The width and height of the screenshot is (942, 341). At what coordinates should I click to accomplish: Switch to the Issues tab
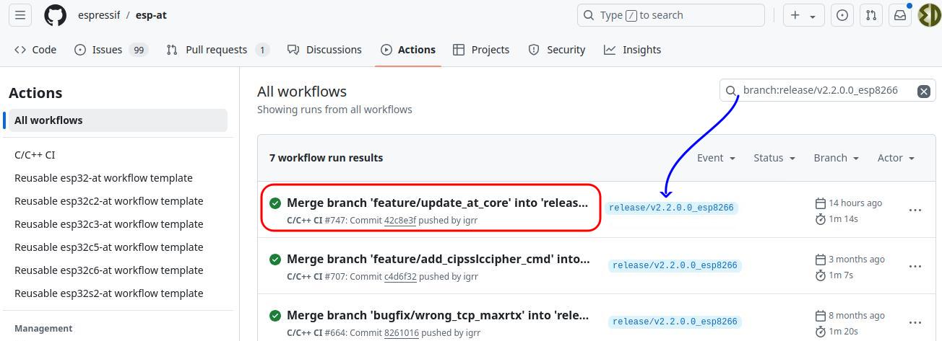(107, 50)
